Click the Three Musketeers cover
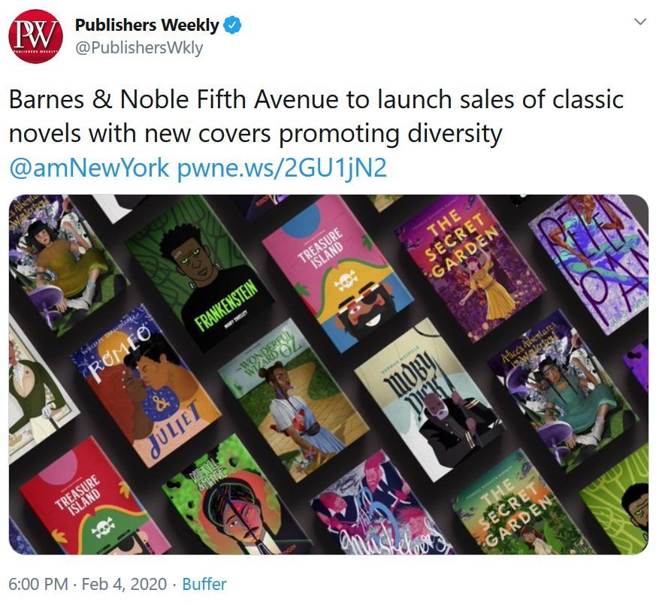Viewport: 656px width, 605px height. click(x=382, y=508)
